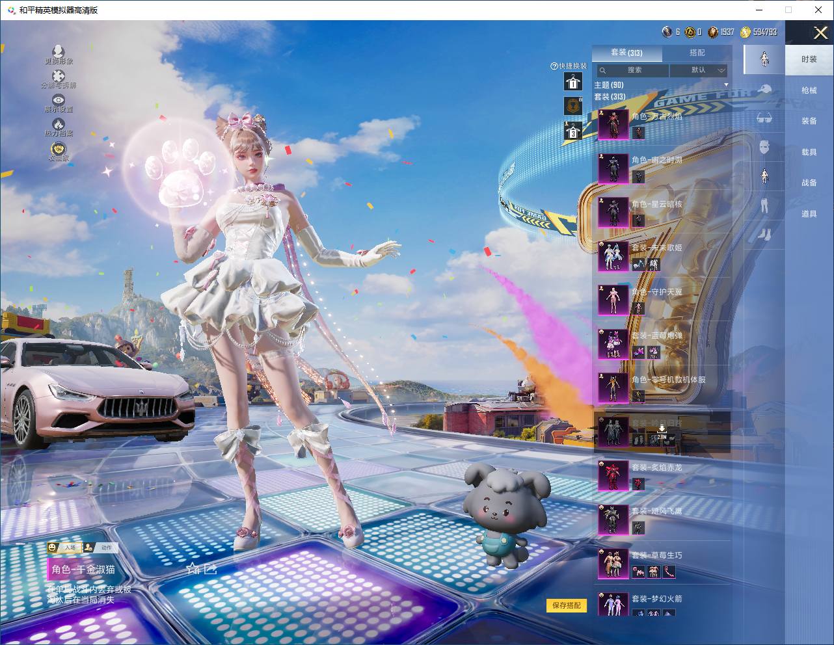Select the shoes category icon
The image size is (834, 645).
(764, 234)
